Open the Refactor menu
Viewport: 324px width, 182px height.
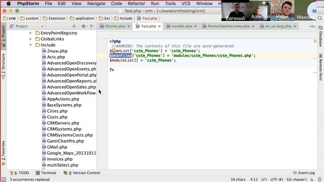(136, 4)
